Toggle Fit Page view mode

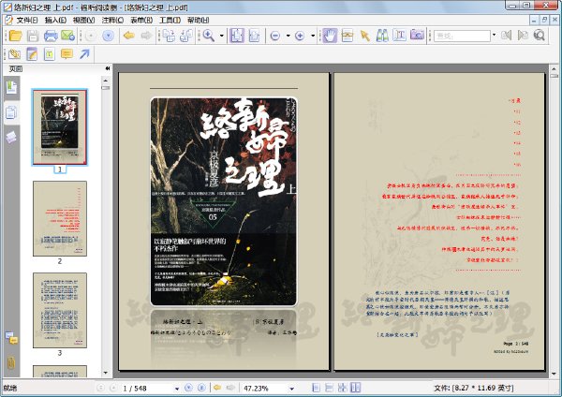[x=237, y=36]
